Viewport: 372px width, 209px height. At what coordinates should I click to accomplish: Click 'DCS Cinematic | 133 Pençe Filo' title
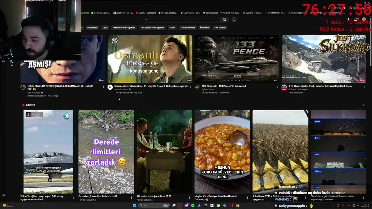223,86
